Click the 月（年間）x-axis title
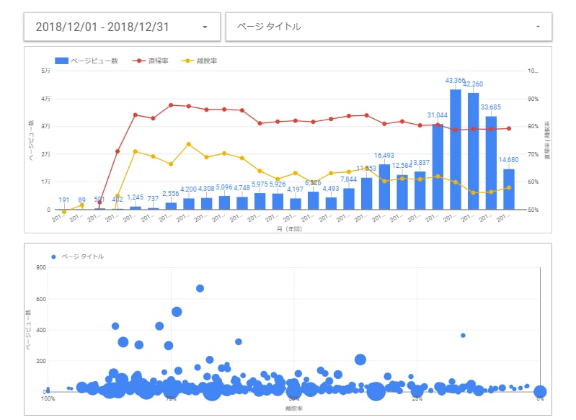 pos(289,228)
